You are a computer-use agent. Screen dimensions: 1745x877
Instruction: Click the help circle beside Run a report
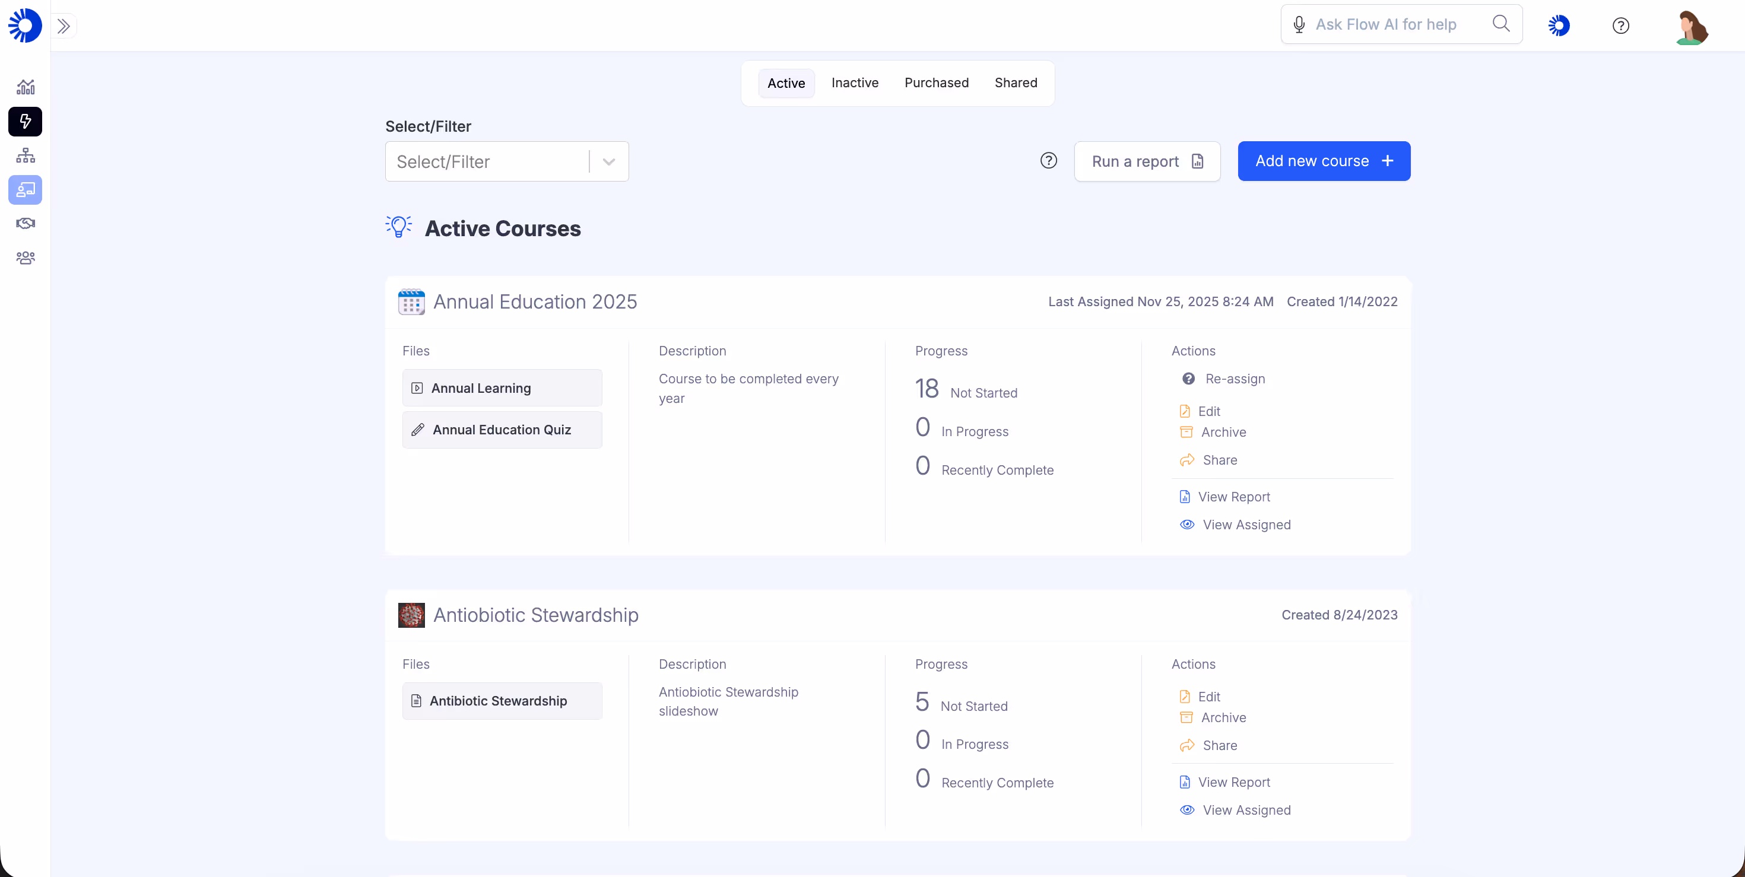click(1049, 161)
